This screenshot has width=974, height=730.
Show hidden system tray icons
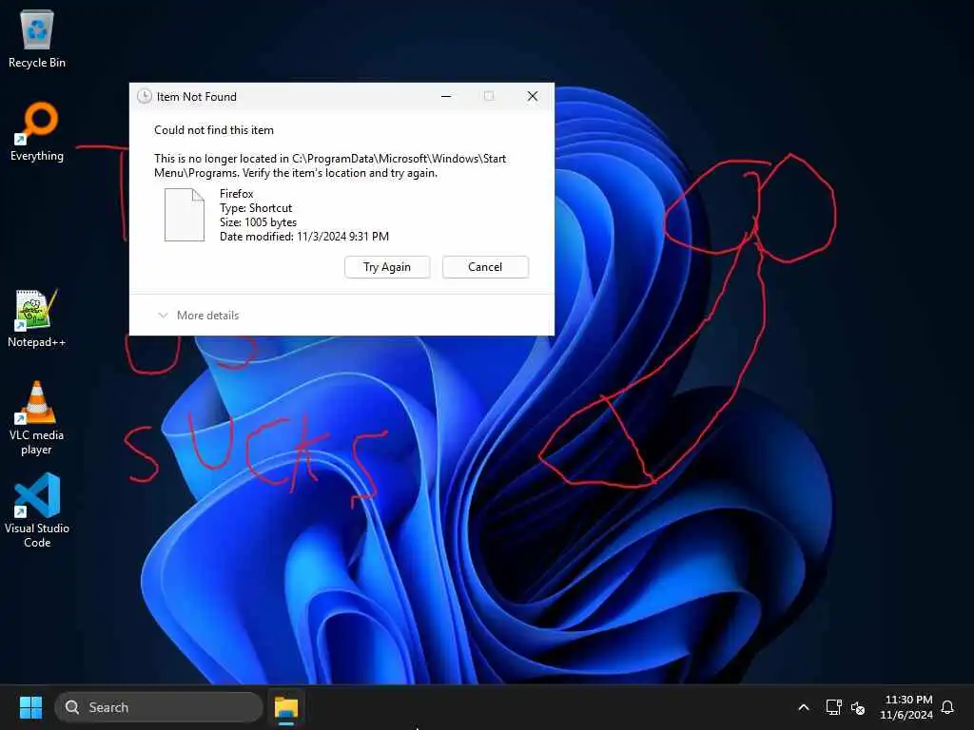803,707
